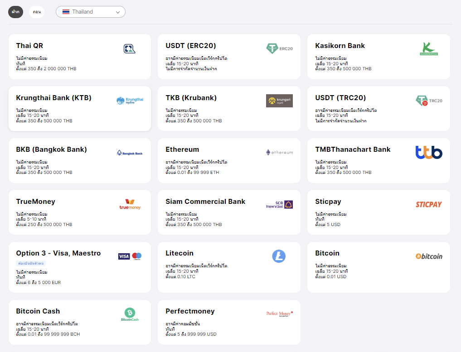Click the 250 to 500 000 THB limit
This screenshot has height=352, width=461.
pyautogui.click(x=44, y=225)
